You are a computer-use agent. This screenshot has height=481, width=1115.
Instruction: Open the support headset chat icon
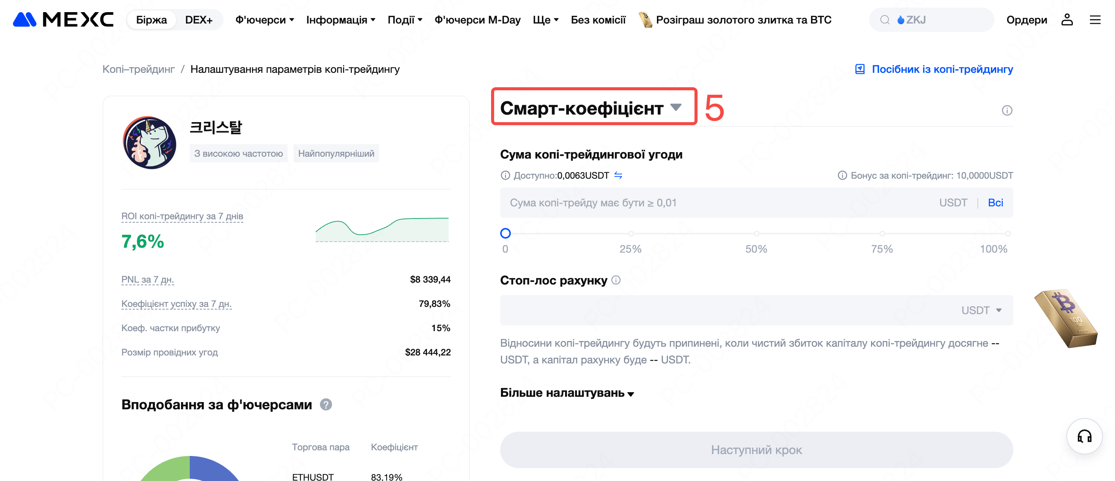point(1084,435)
